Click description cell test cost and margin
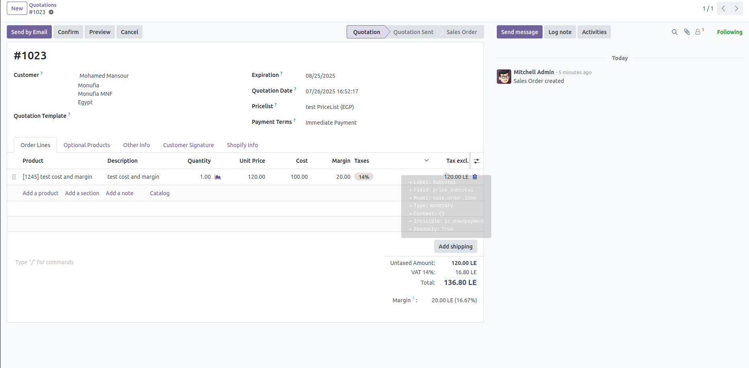Screen dimensions: 749x368 (x=133, y=177)
